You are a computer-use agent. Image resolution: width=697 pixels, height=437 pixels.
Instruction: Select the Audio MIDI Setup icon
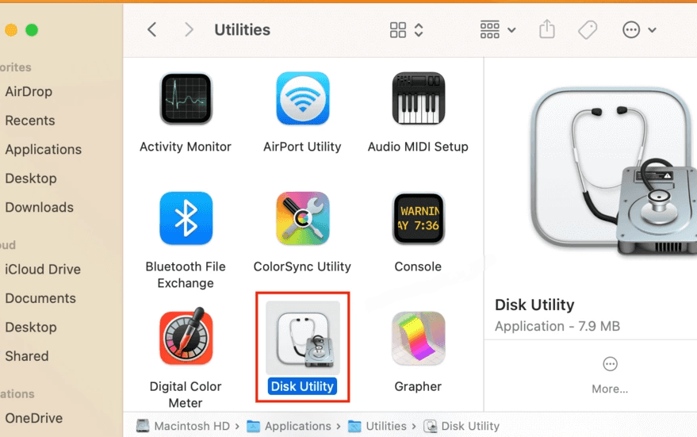[419, 98]
